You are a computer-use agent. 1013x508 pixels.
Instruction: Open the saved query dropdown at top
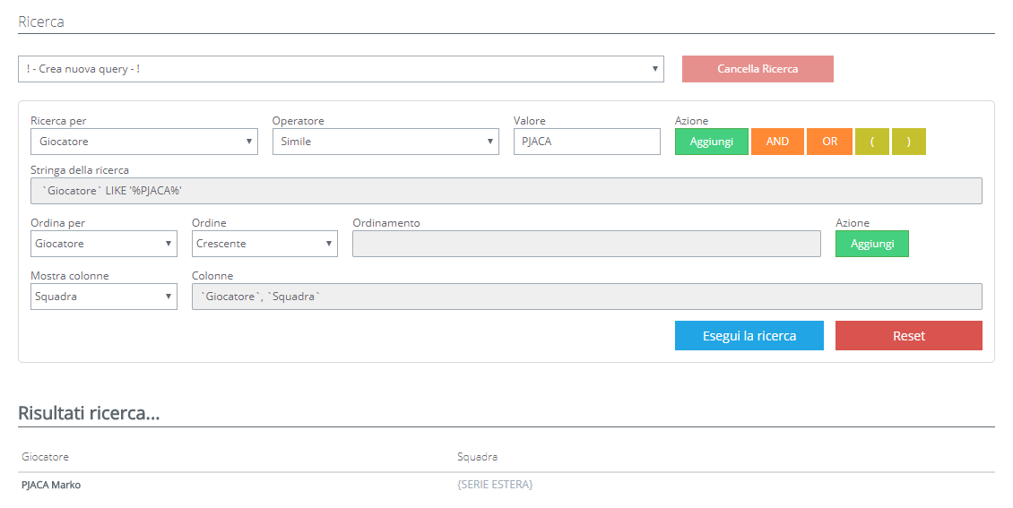coord(341,69)
